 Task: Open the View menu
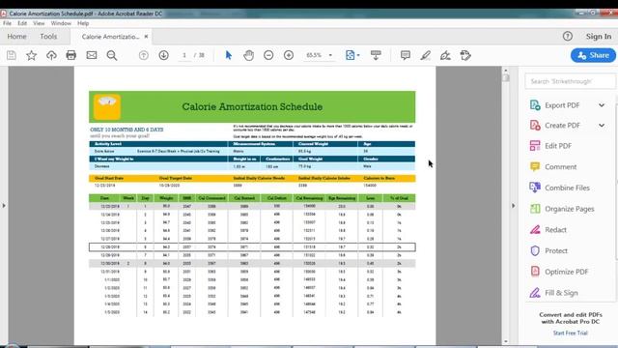(x=39, y=23)
